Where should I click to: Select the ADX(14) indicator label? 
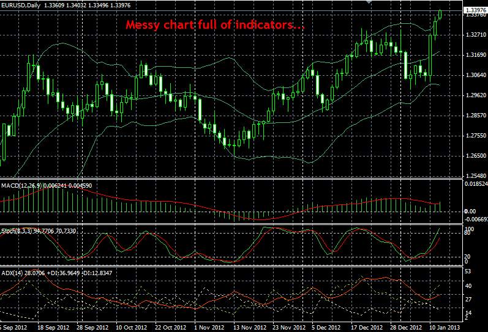pyautogui.click(x=57, y=273)
